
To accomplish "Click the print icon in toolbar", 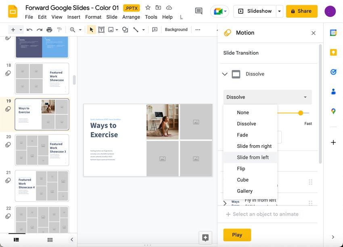I will click(x=49, y=30).
